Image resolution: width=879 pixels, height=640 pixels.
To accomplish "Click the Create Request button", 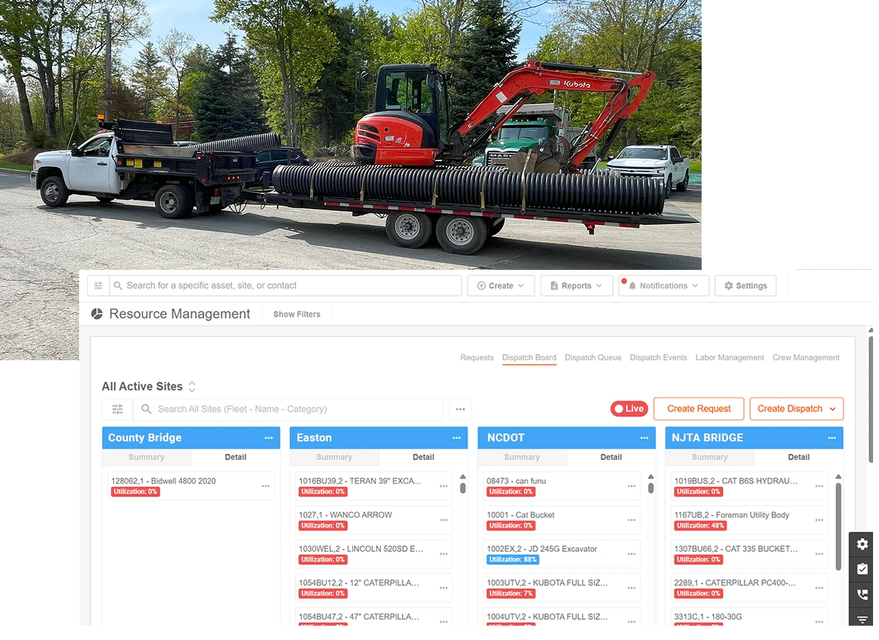I will 698,408.
